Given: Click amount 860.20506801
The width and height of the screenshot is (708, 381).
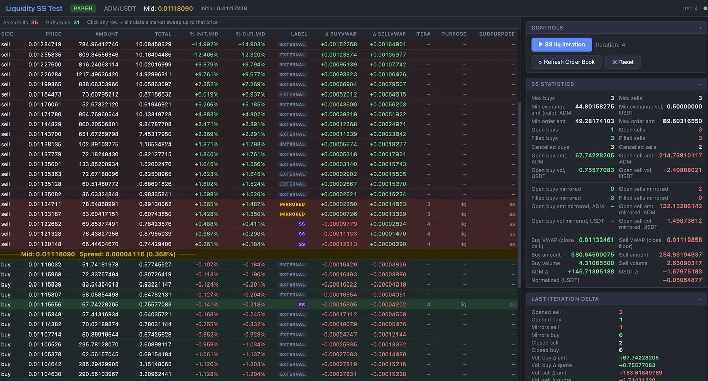Looking at the screenshot, I should (x=99, y=124).
